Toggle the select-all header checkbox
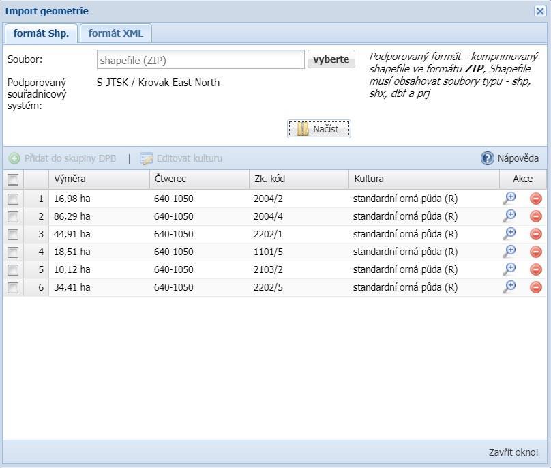This screenshot has height=468, width=551. pos(13,179)
